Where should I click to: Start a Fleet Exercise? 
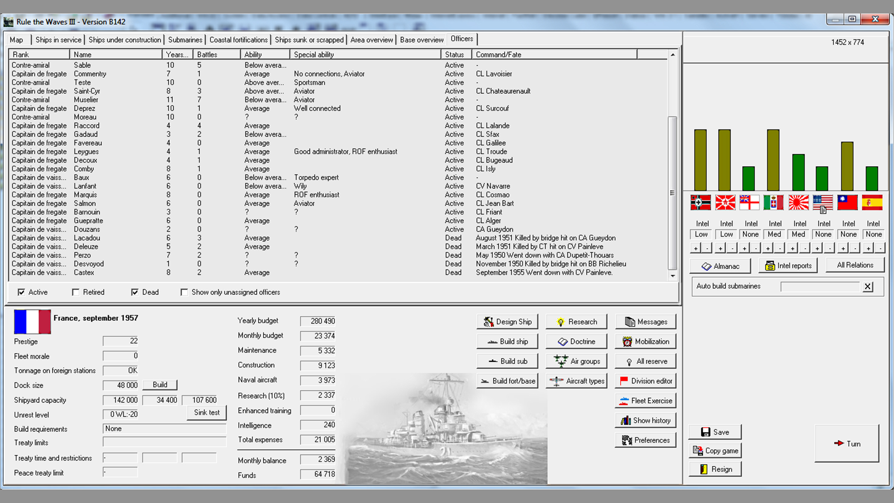point(645,401)
